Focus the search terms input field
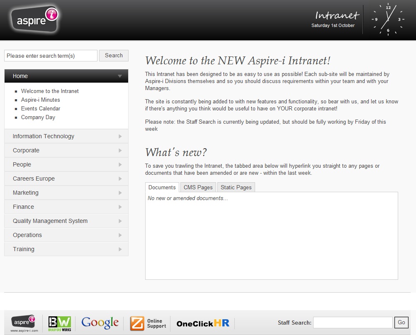Screen dimensions: 416x335 (51, 56)
